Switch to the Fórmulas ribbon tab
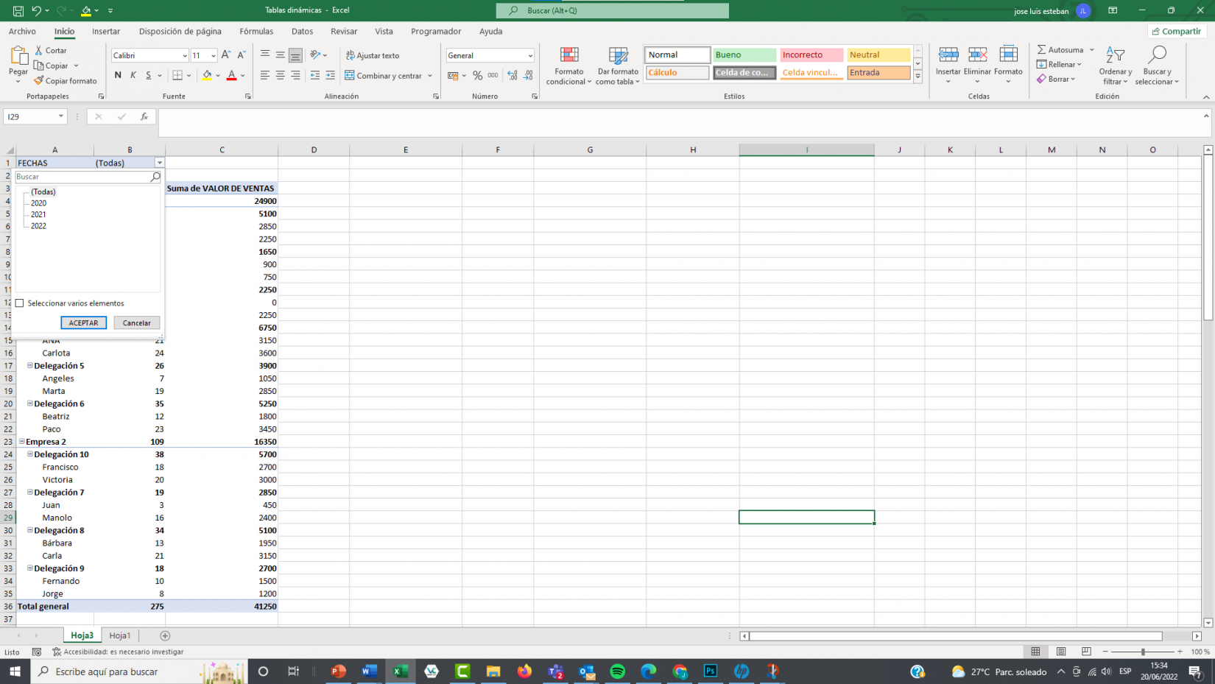This screenshot has width=1215, height=684. point(256,31)
